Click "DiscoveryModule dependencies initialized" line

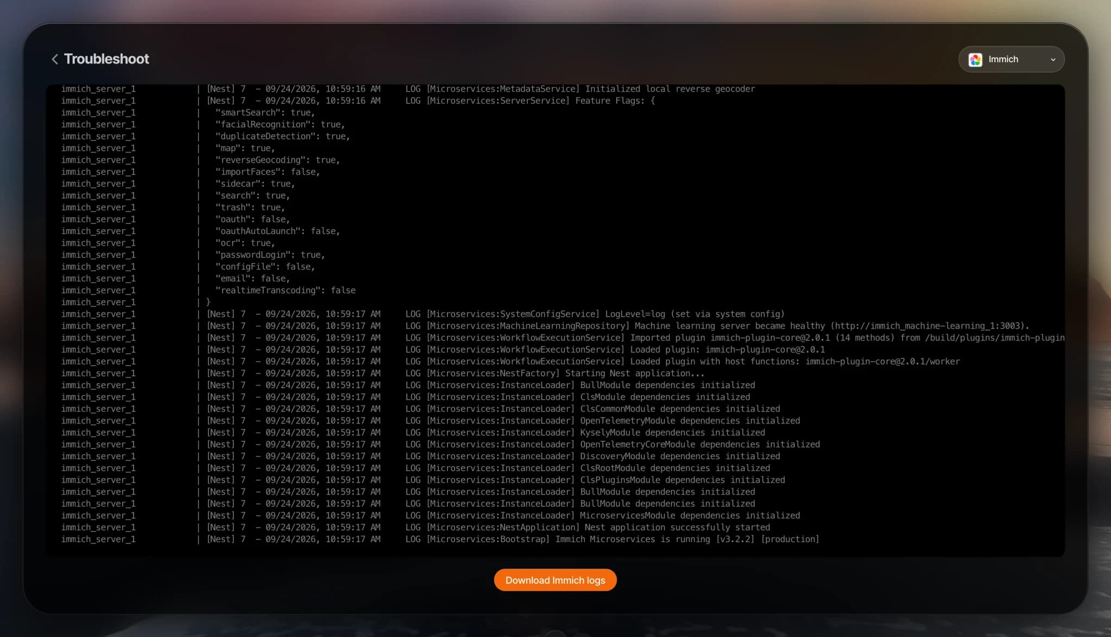click(420, 456)
